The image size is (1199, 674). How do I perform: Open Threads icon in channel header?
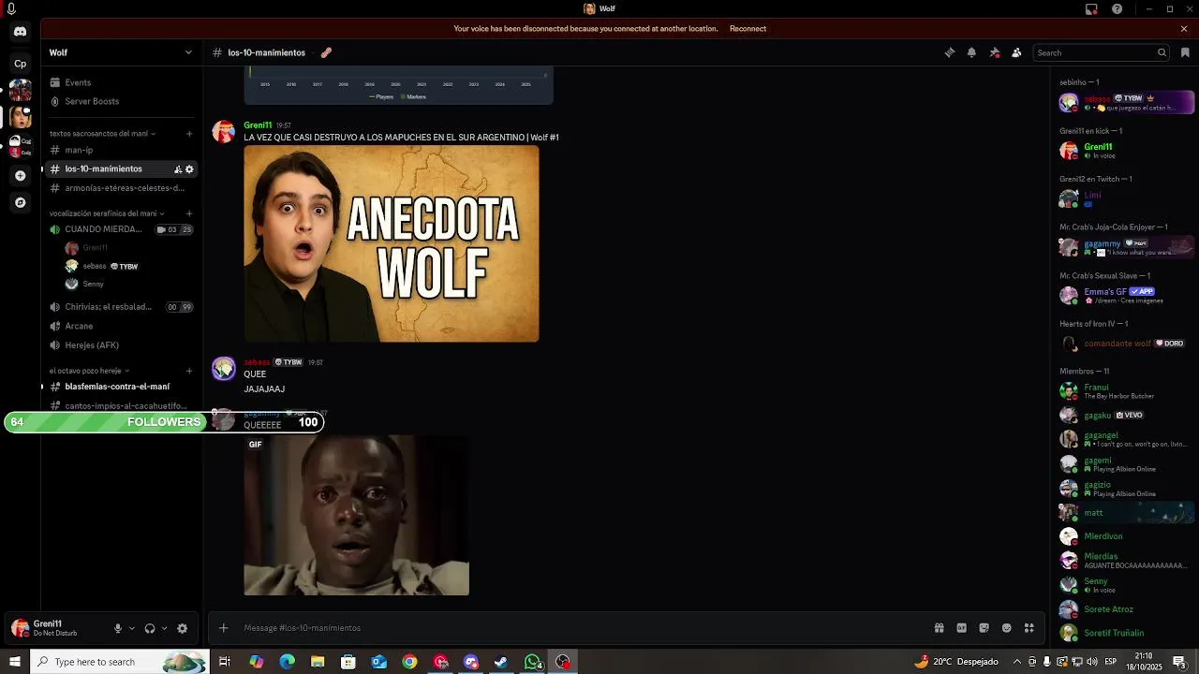pos(949,52)
